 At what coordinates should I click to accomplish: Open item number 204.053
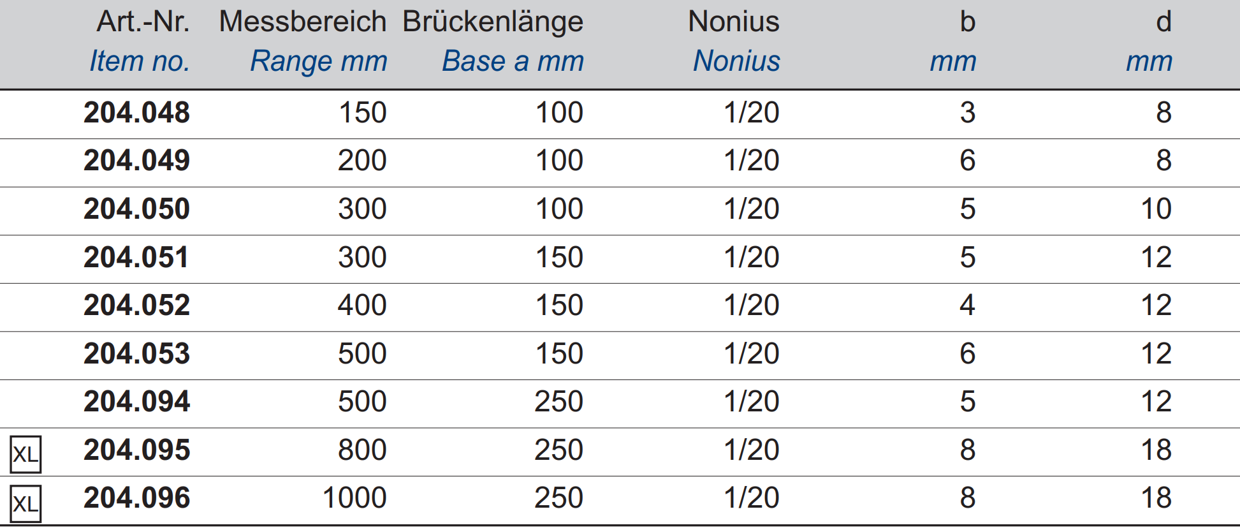tap(136, 354)
